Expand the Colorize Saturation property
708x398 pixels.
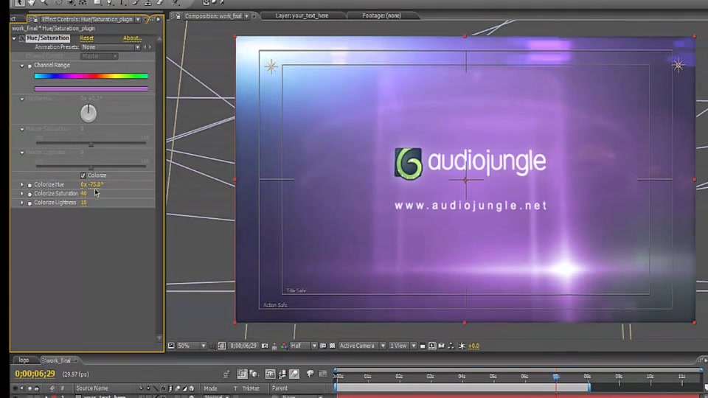click(x=21, y=194)
